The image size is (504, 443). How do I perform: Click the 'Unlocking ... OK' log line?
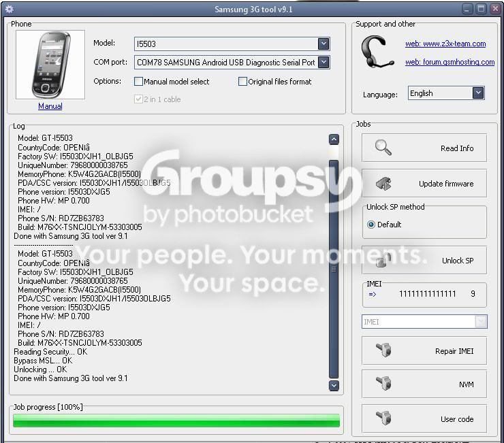click(40, 370)
